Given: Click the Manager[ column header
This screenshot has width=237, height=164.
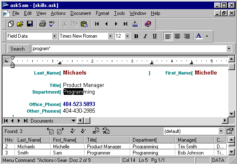Looking at the screenshot, I should (194, 140).
